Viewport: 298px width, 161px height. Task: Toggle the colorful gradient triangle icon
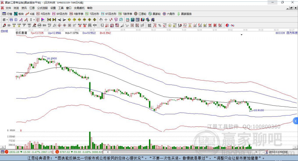point(43,20)
